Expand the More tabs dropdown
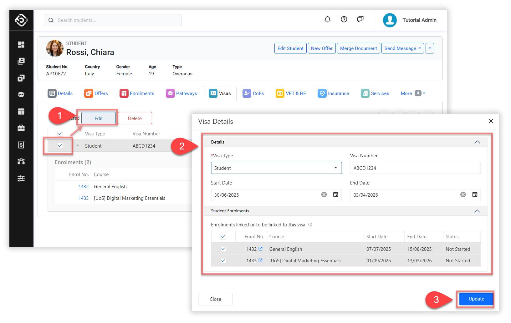 [x=413, y=93]
